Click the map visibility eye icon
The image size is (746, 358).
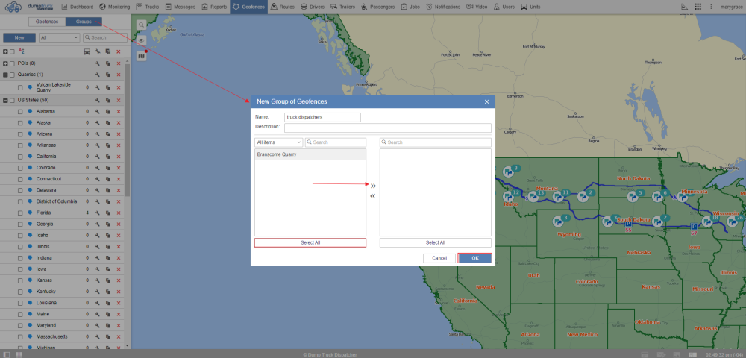(x=141, y=40)
